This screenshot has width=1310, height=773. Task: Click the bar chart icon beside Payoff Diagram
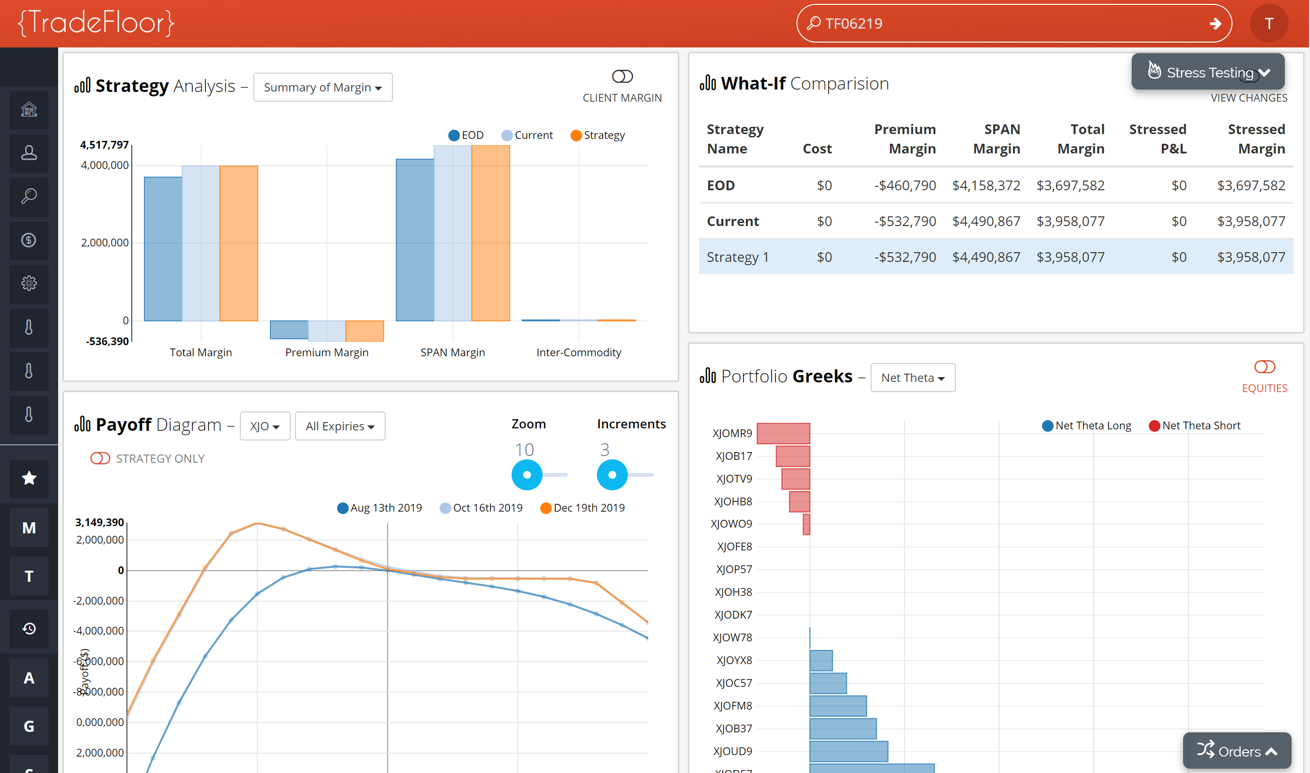(82, 424)
